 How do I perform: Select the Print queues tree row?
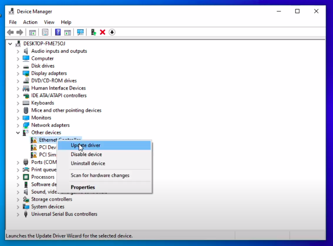pyautogui.click(x=44, y=169)
